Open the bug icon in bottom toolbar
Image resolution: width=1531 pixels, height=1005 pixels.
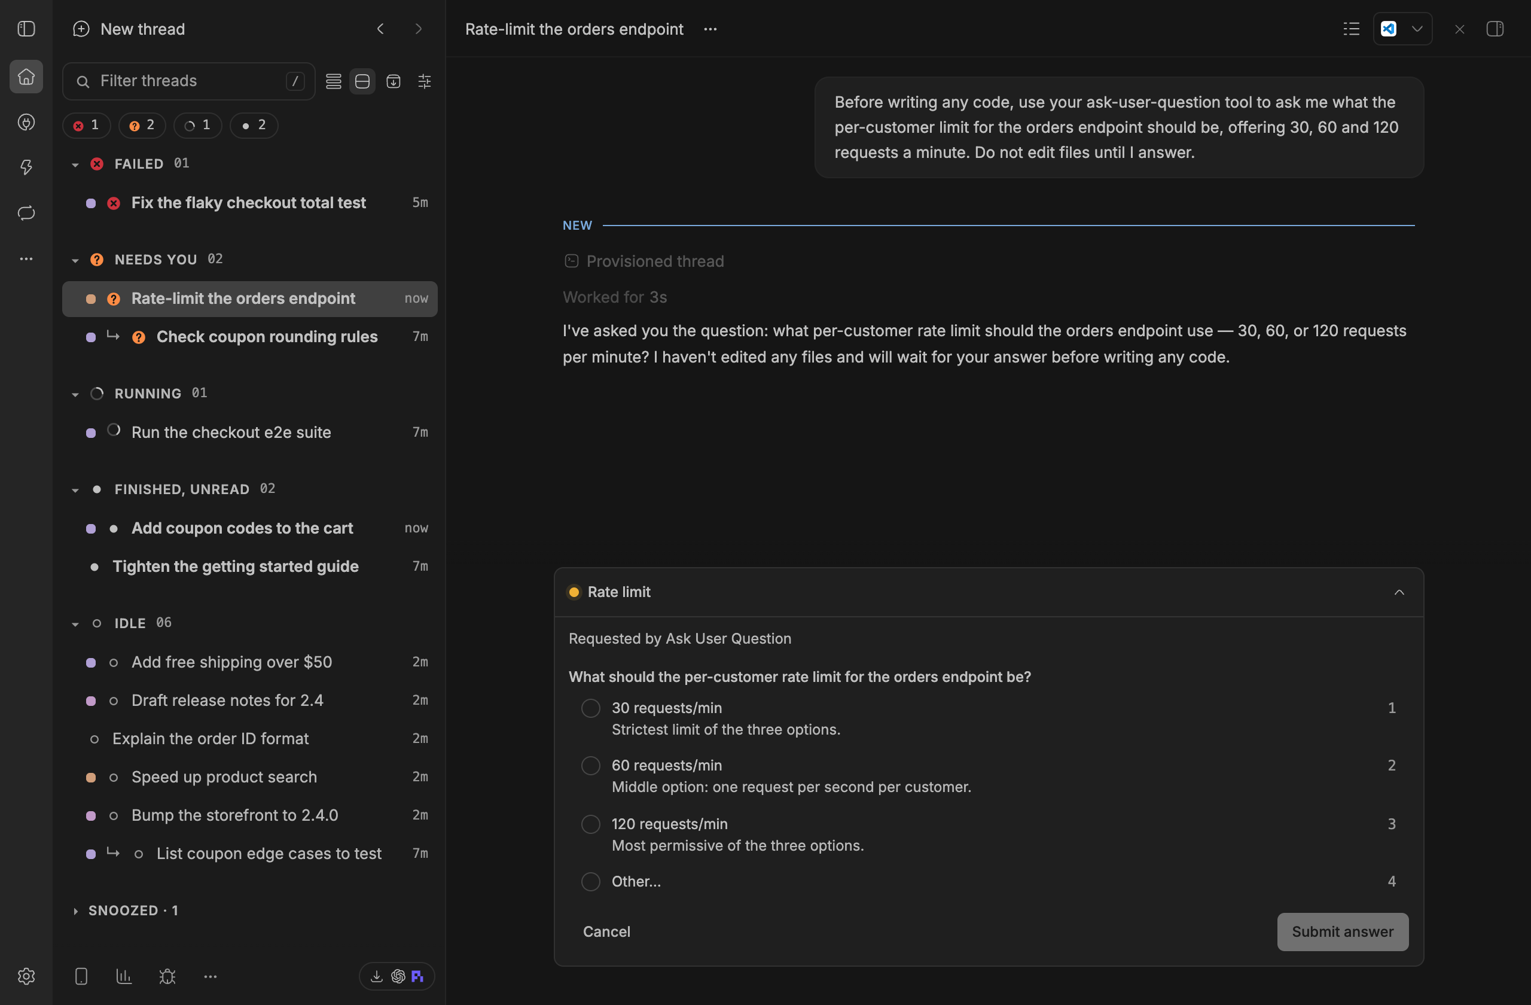(167, 976)
